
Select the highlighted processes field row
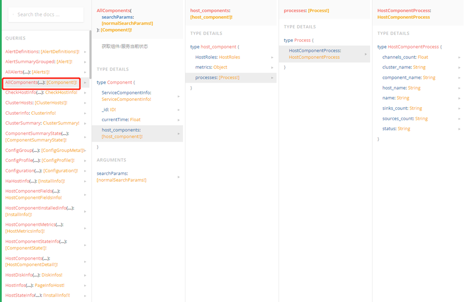pyautogui.click(x=231, y=77)
